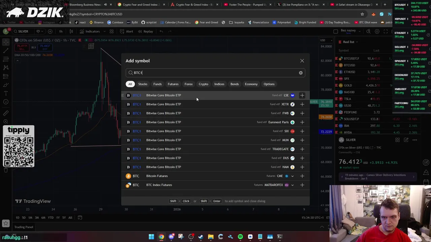Select the zoom in tool

(x=6, y=121)
